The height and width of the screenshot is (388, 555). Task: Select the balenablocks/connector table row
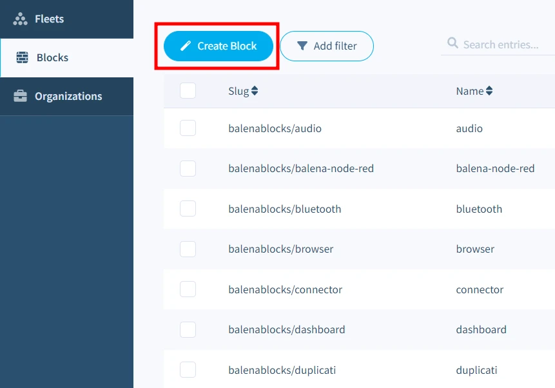click(x=285, y=289)
